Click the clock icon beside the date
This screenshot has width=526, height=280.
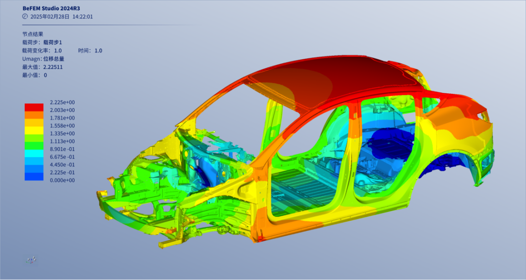25,16
